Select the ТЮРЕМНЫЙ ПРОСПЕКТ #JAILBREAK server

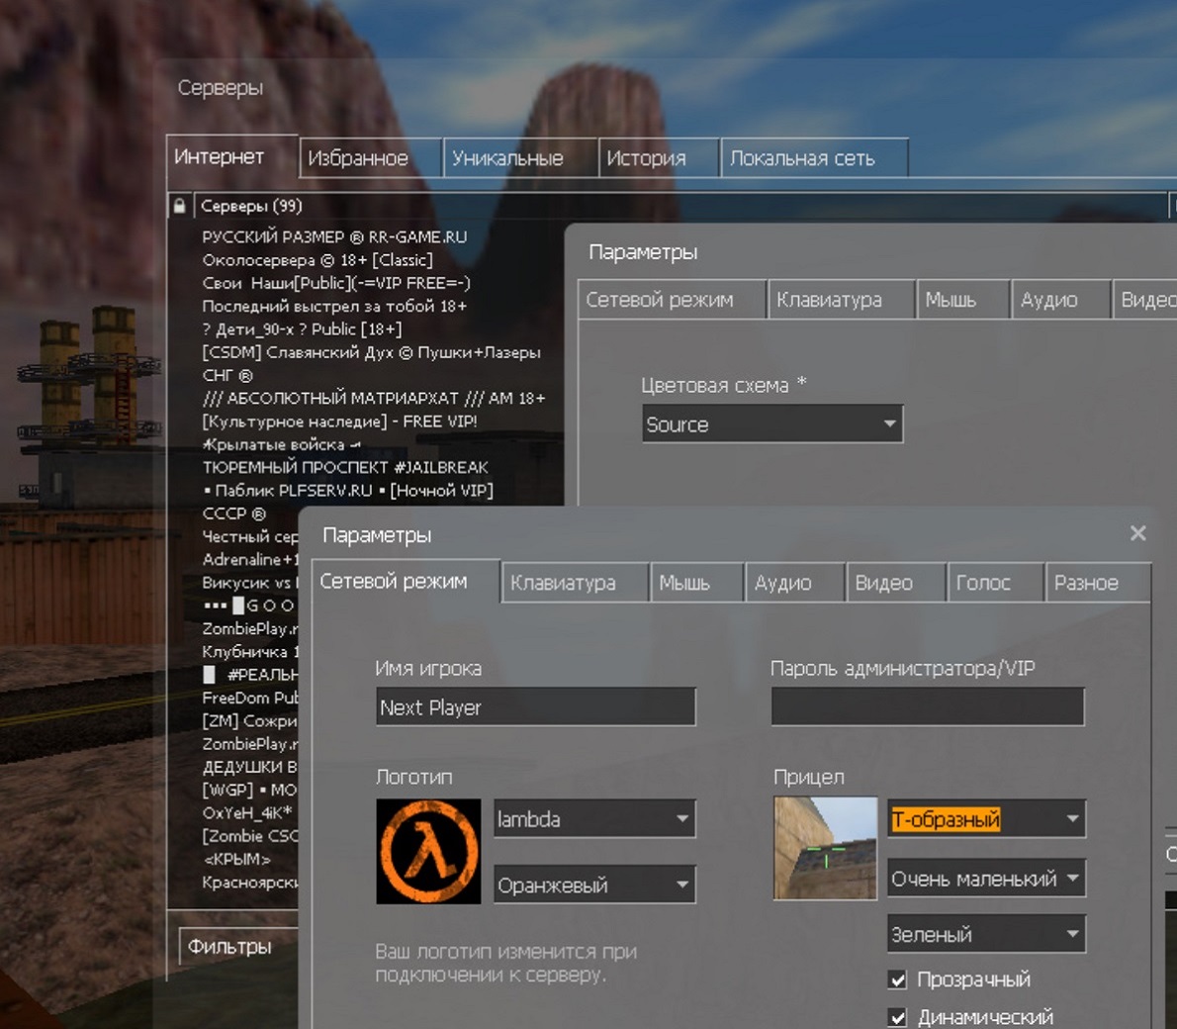345,467
